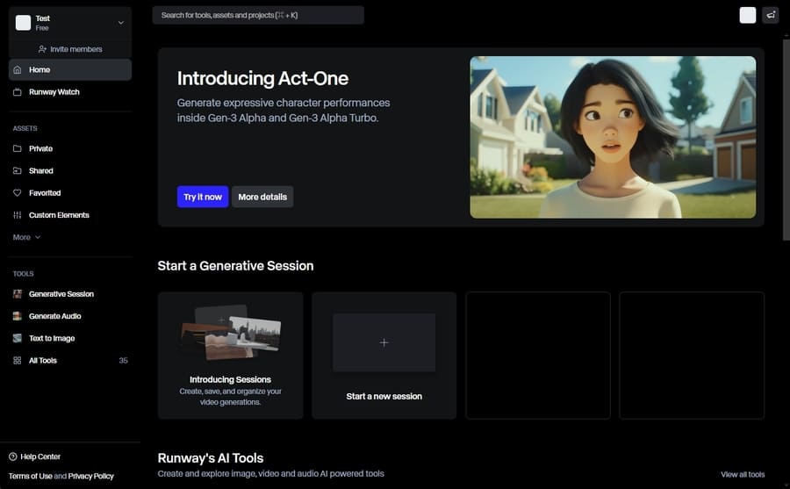Image resolution: width=790 pixels, height=489 pixels.
Task: Click the TOOLS section label
Action: (23, 274)
